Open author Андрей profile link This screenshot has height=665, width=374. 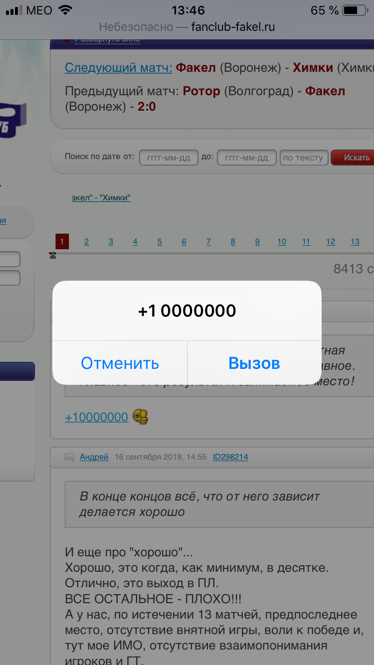94,457
